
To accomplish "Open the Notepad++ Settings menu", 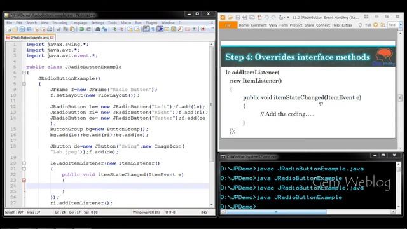I will tap(97, 23).
